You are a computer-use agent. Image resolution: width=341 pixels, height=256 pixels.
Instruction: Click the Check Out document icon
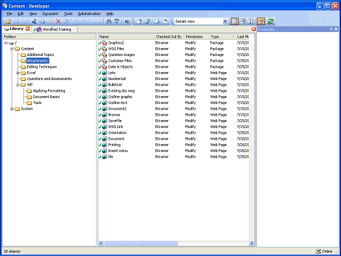point(157,21)
